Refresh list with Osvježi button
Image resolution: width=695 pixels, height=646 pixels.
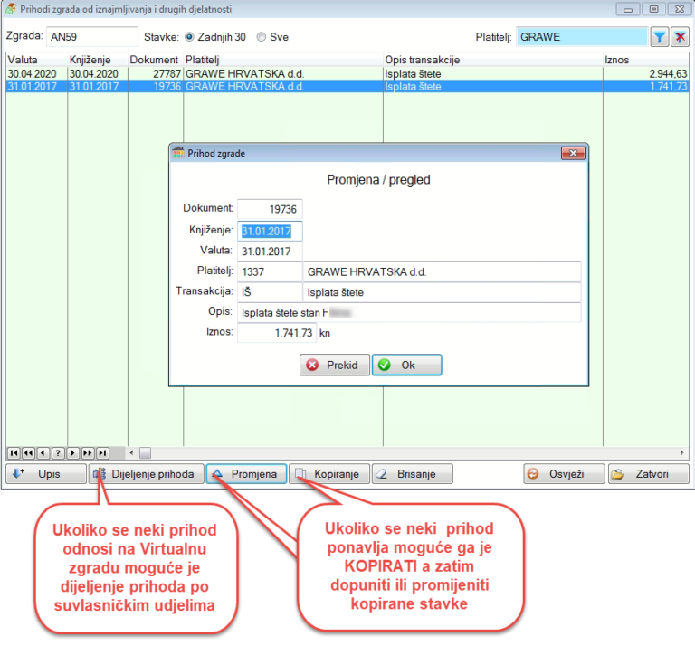point(563,474)
